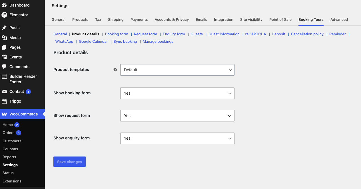Open WooCommerce Orders submenu item
Screen dimensions: 361x189
point(9,133)
